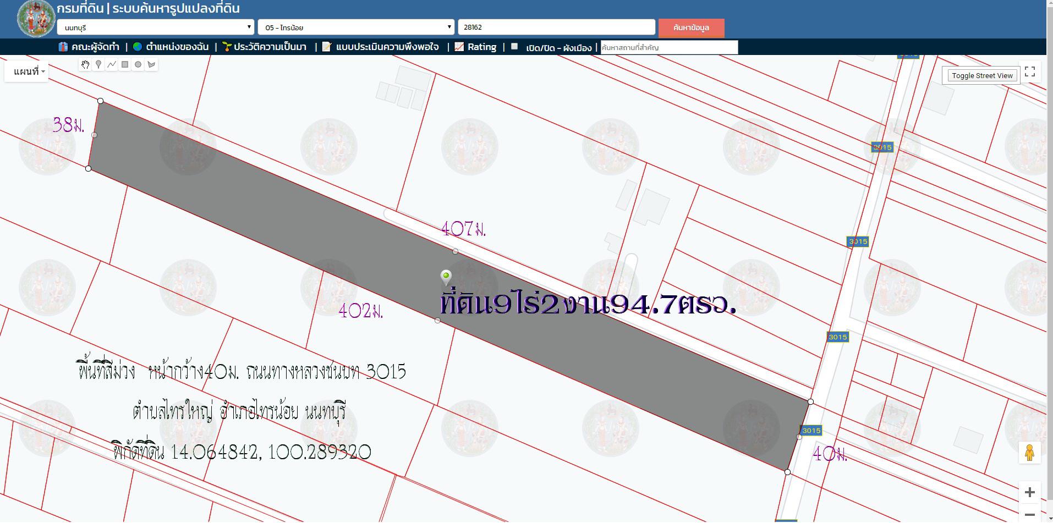Click the 402ม. measurement label
1053x523 pixels.
[x=361, y=311]
